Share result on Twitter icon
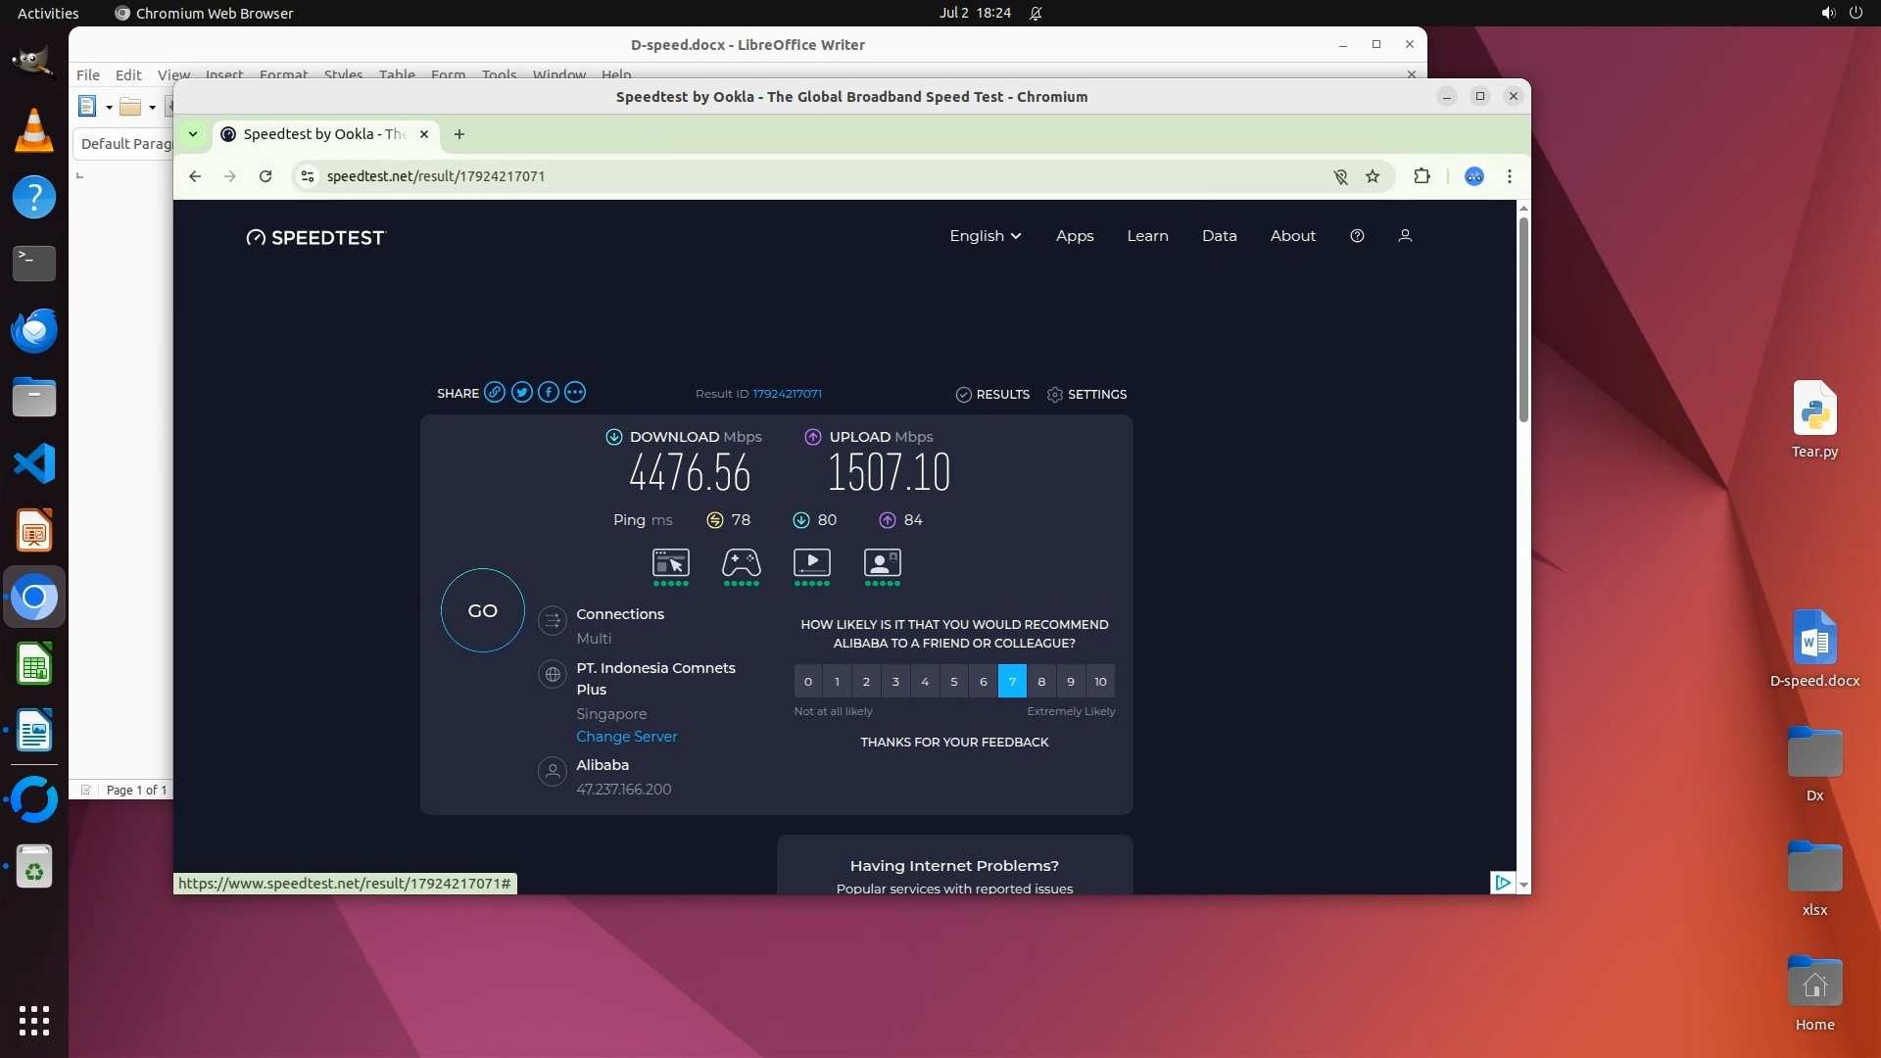The height and width of the screenshot is (1058, 1881). pyautogui.click(x=521, y=393)
